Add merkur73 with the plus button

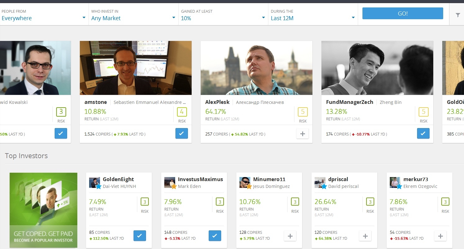click(440, 236)
